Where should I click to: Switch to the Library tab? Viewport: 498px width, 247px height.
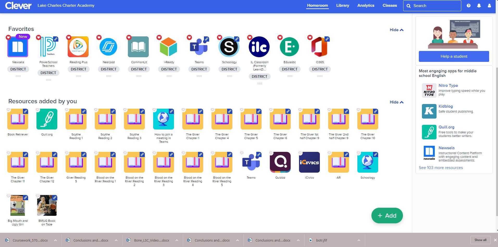[x=342, y=5]
